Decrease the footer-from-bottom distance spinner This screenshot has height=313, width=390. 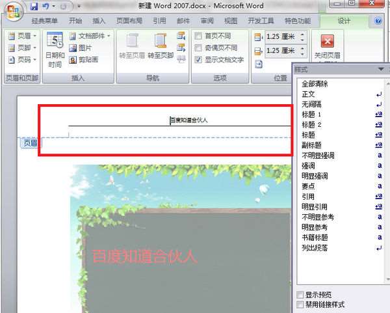click(x=303, y=54)
